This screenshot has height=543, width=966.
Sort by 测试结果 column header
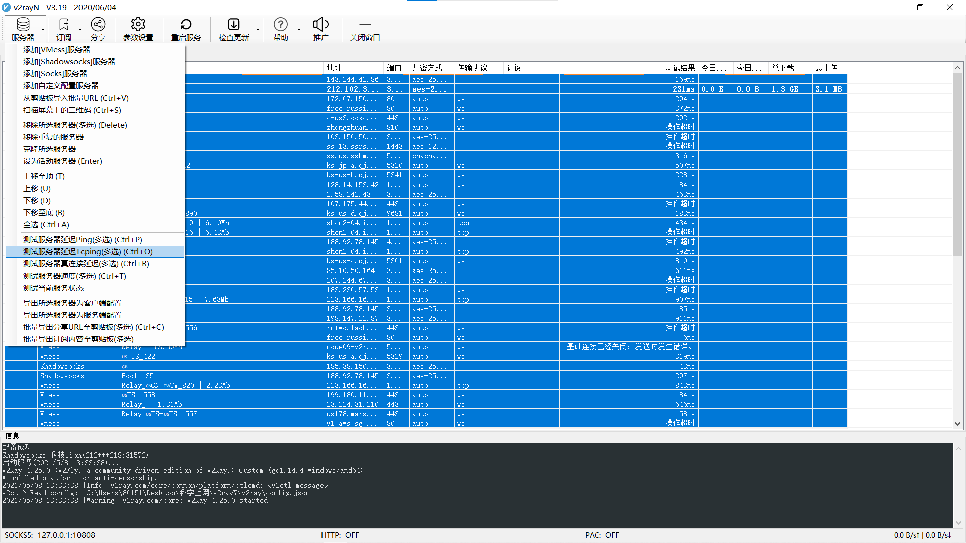click(x=629, y=68)
